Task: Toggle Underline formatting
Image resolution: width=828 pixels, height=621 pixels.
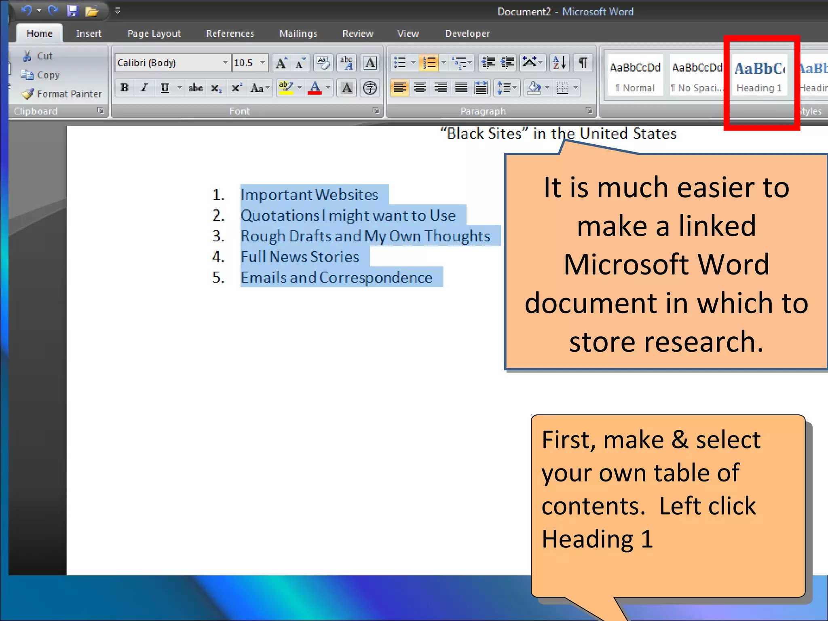Action: (x=165, y=88)
